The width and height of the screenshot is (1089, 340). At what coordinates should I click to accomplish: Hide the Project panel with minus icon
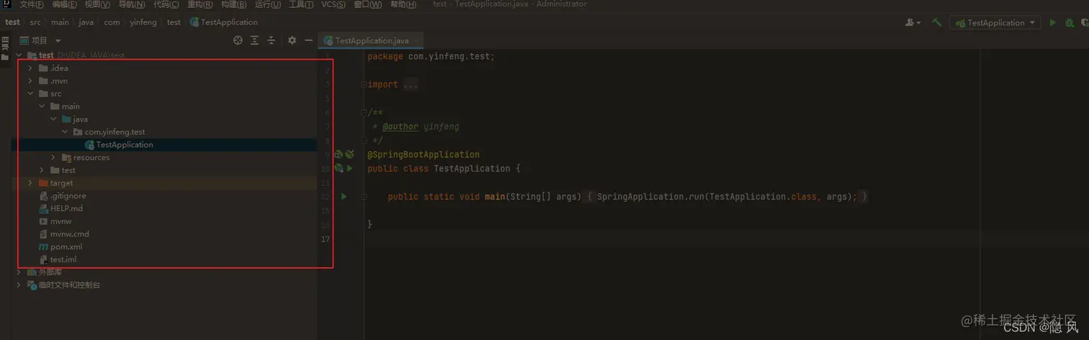pos(308,40)
